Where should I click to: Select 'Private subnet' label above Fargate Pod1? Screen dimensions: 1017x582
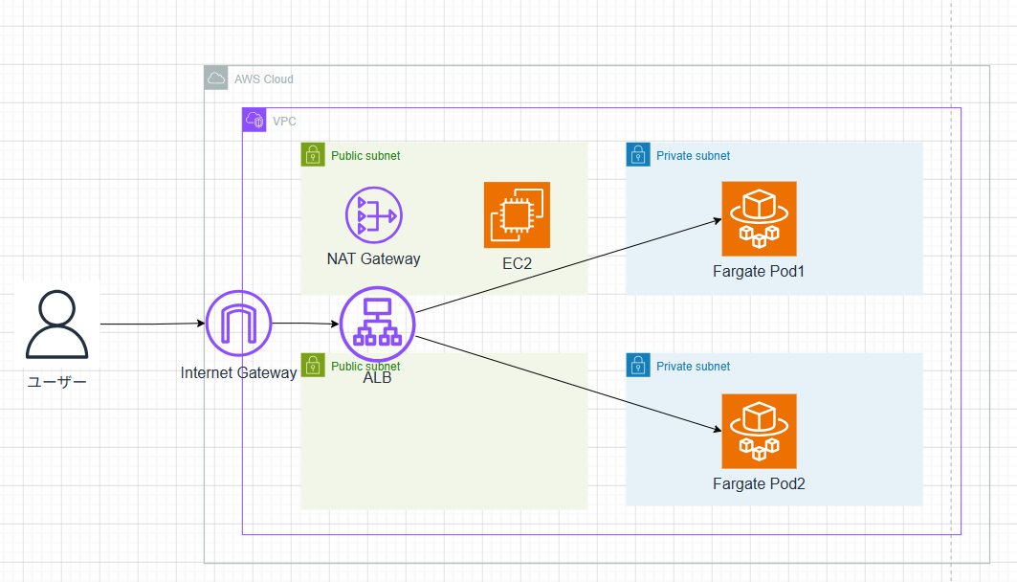[694, 156]
